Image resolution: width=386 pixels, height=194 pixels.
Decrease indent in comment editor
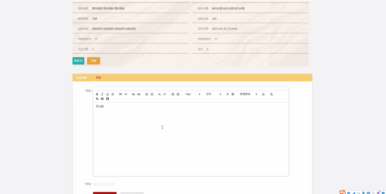pyautogui.click(x=173, y=94)
